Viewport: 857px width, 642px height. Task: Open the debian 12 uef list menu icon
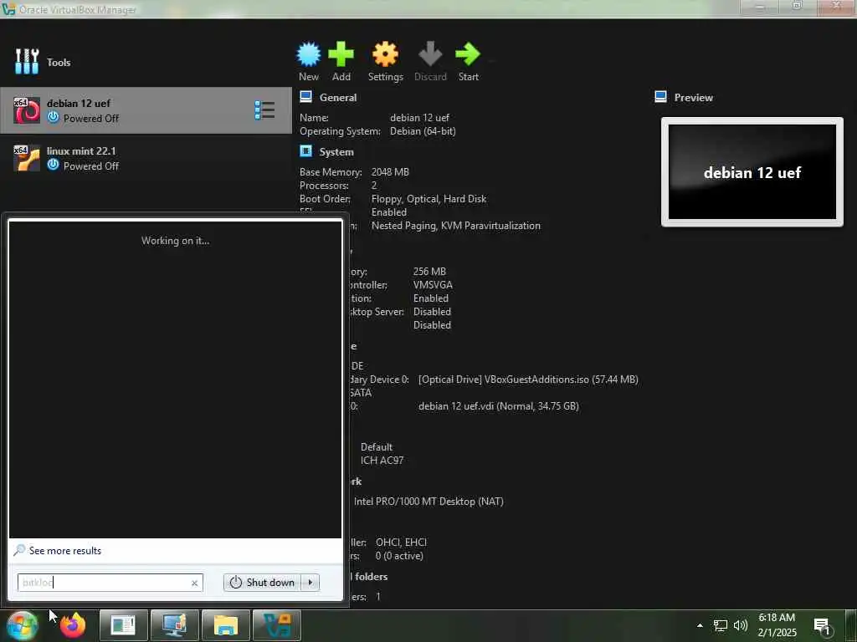point(264,110)
